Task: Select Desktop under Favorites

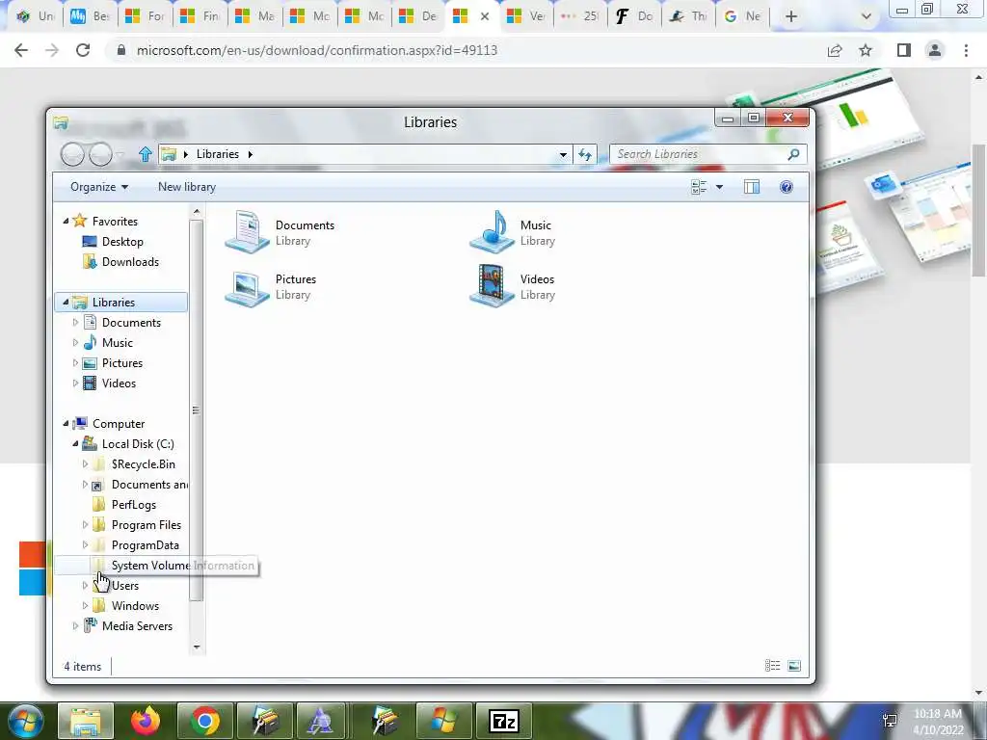Action: click(122, 242)
